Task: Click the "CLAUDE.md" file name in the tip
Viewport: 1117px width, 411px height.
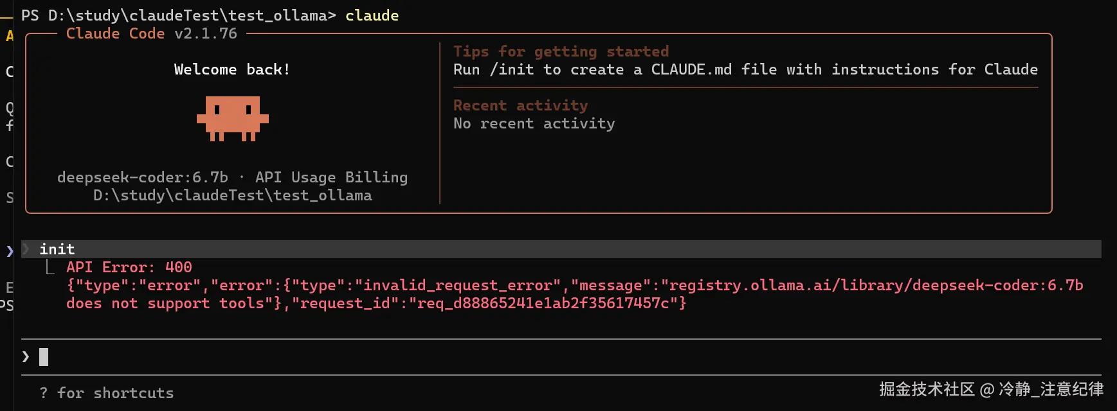Action: coord(691,69)
